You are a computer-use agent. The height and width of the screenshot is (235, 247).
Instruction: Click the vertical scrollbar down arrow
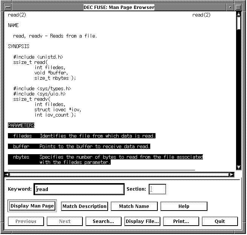pyautogui.click(x=238, y=167)
